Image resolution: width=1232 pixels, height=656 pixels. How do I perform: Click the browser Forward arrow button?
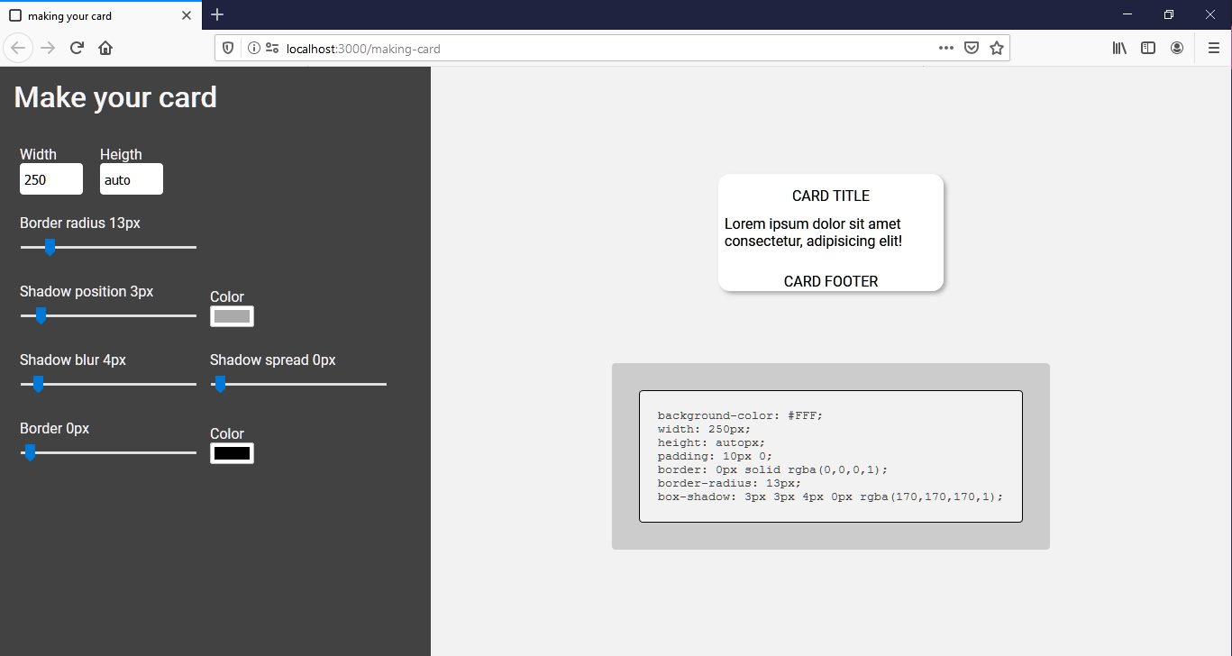point(49,48)
